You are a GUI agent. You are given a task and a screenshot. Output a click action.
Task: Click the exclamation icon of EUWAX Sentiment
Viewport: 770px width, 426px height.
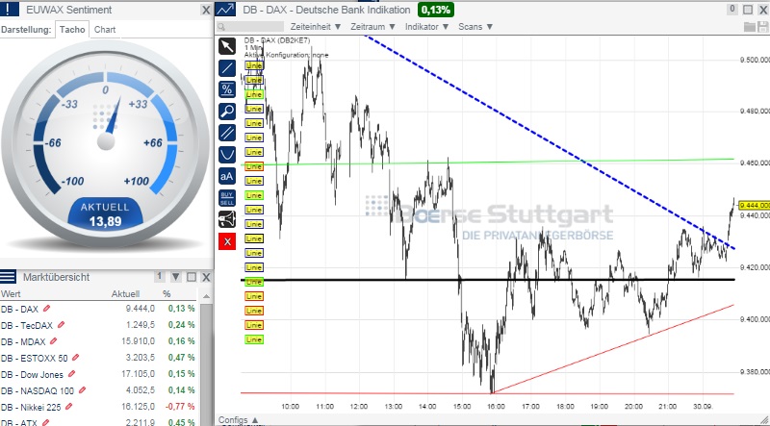click(9, 10)
